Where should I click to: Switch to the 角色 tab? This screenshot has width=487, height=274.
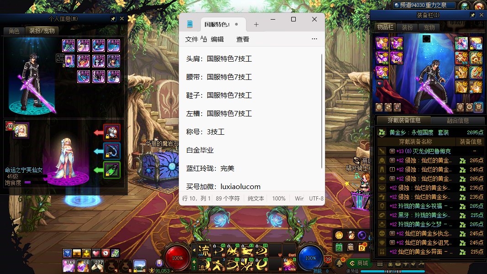point(14,31)
